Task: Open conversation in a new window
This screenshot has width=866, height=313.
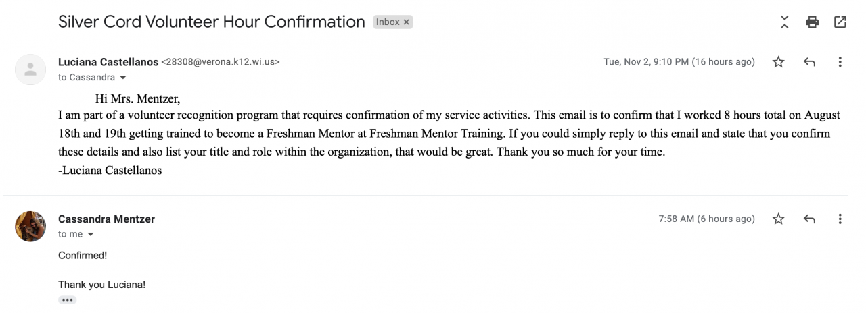Action: (x=840, y=22)
